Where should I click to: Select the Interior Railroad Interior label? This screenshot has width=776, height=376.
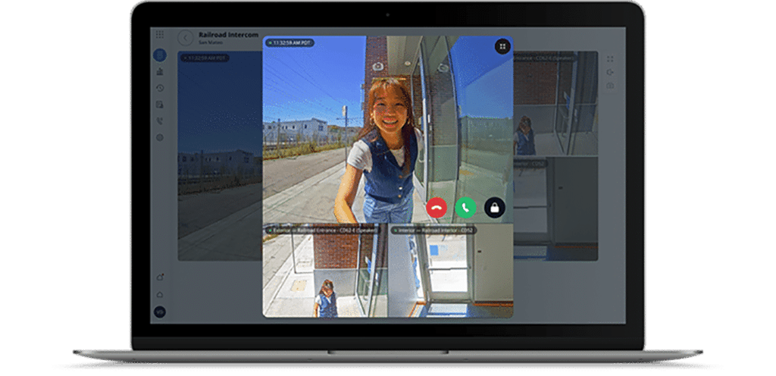click(433, 230)
